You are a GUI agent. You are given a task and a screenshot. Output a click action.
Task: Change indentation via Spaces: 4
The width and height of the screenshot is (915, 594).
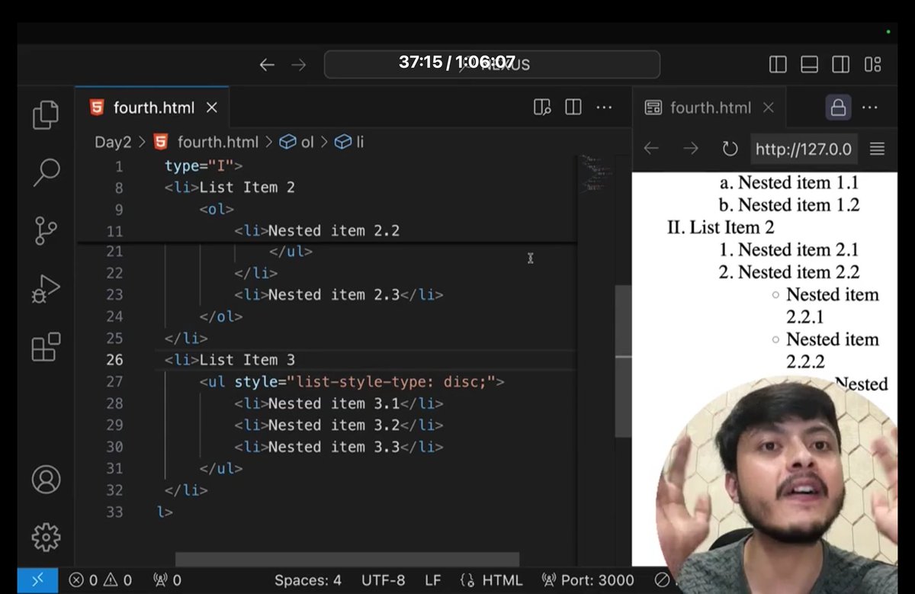click(308, 580)
